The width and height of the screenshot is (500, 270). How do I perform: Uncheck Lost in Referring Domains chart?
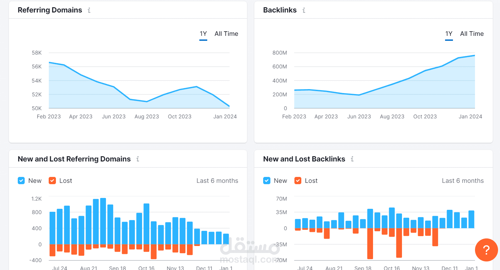[x=52, y=181]
